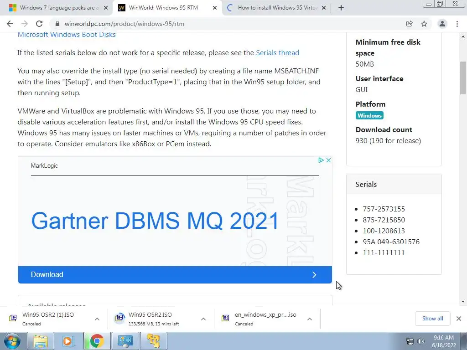Viewport: 467px width, 350px height.
Task: Click the volume speaker tray icon
Action: pos(420,341)
